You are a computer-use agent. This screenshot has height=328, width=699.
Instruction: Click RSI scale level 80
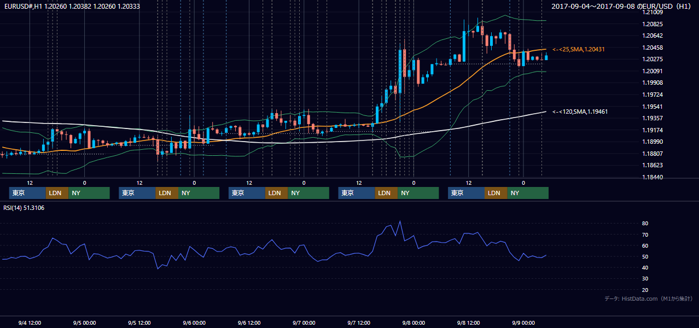point(645,224)
